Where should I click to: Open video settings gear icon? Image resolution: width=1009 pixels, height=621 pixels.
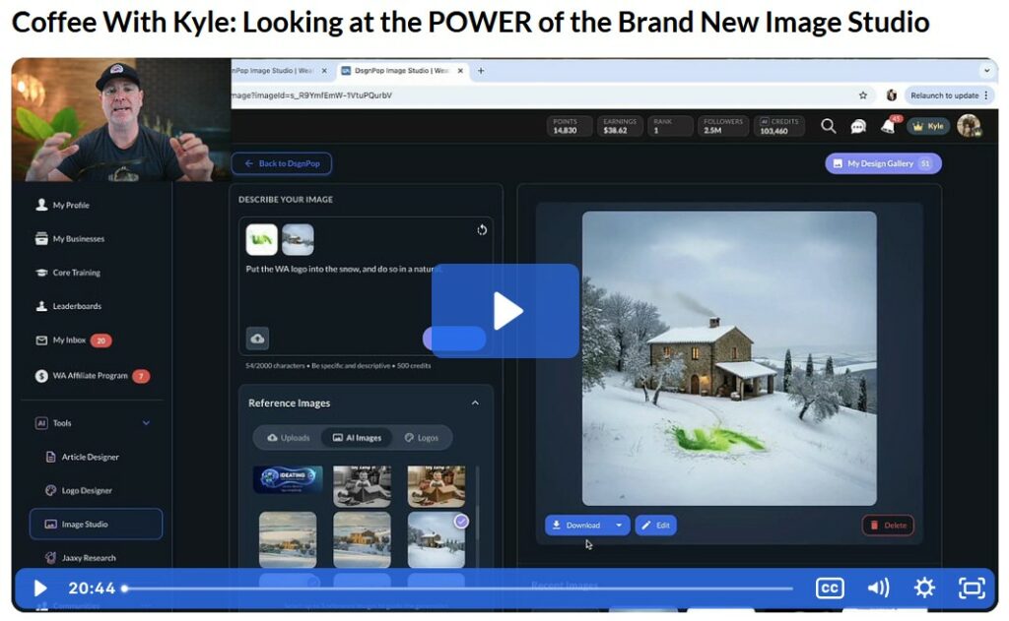click(x=924, y=589)
